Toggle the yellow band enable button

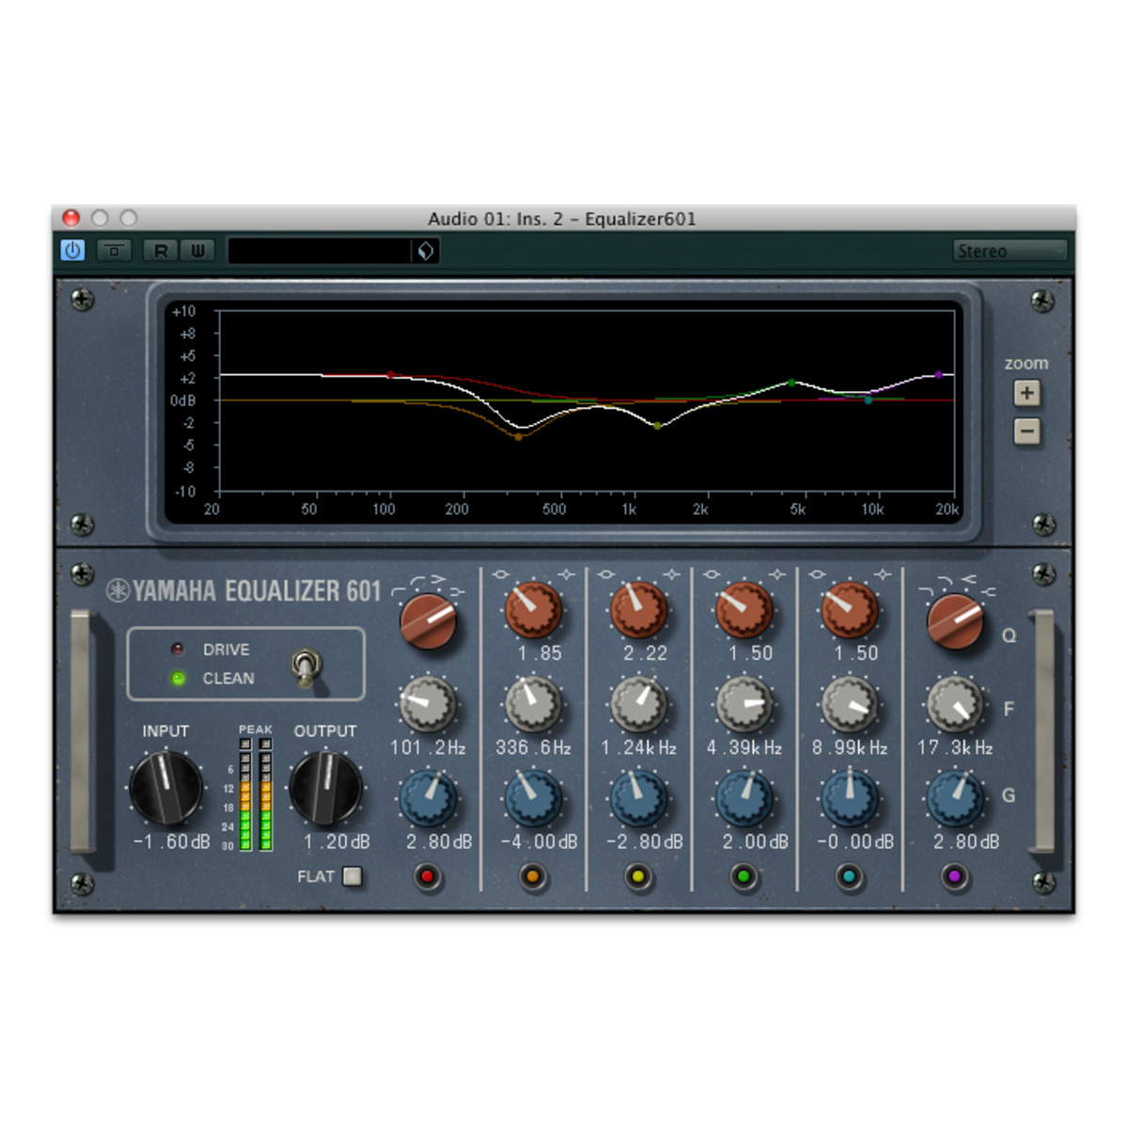pos(638,877)
